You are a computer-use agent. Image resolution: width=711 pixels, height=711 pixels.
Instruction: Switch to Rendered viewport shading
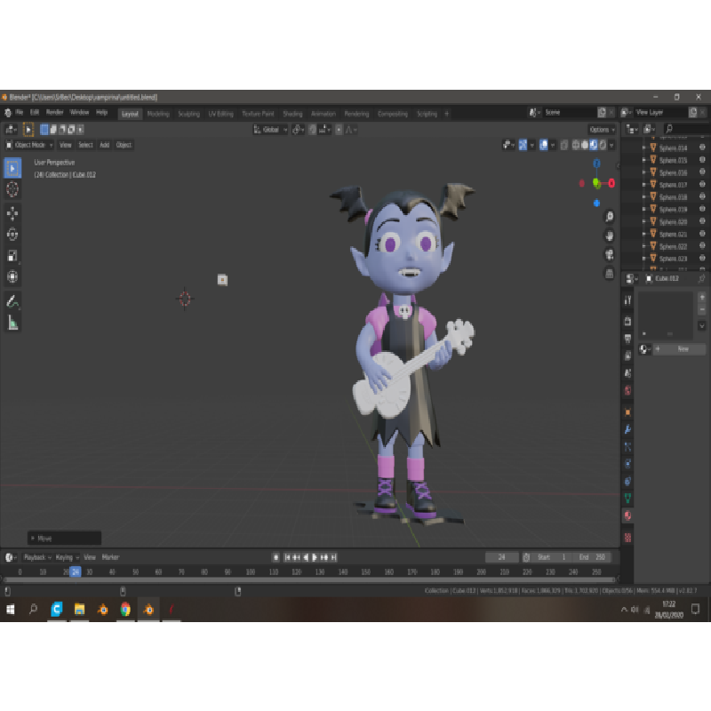click(603, 145)
